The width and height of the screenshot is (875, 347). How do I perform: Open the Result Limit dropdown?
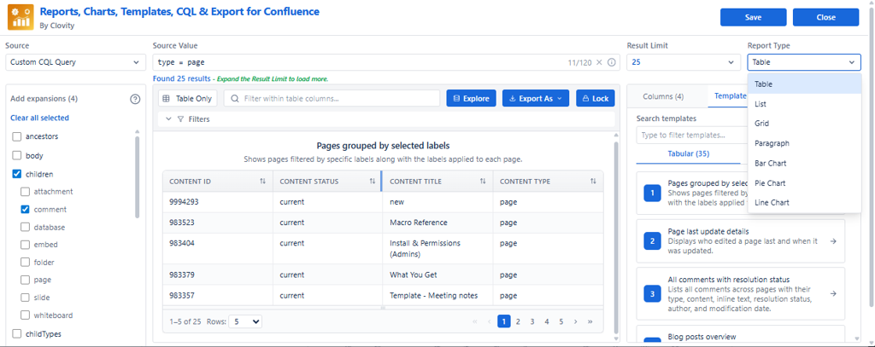684,62
